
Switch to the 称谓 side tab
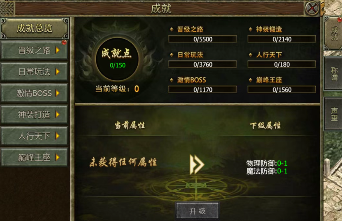coord(334,74)
